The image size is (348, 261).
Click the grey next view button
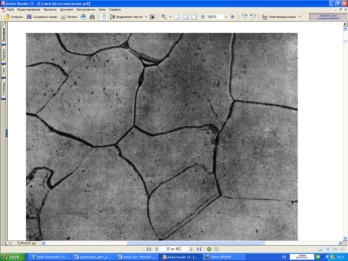tap(216, 249)
